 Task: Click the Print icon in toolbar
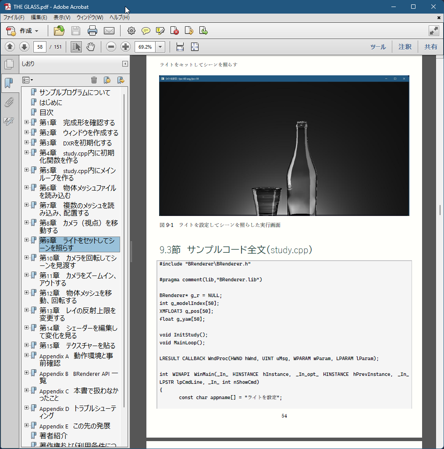92,31
